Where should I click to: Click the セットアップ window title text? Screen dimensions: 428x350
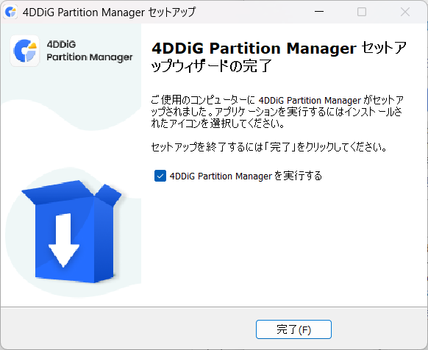[171, 12]
